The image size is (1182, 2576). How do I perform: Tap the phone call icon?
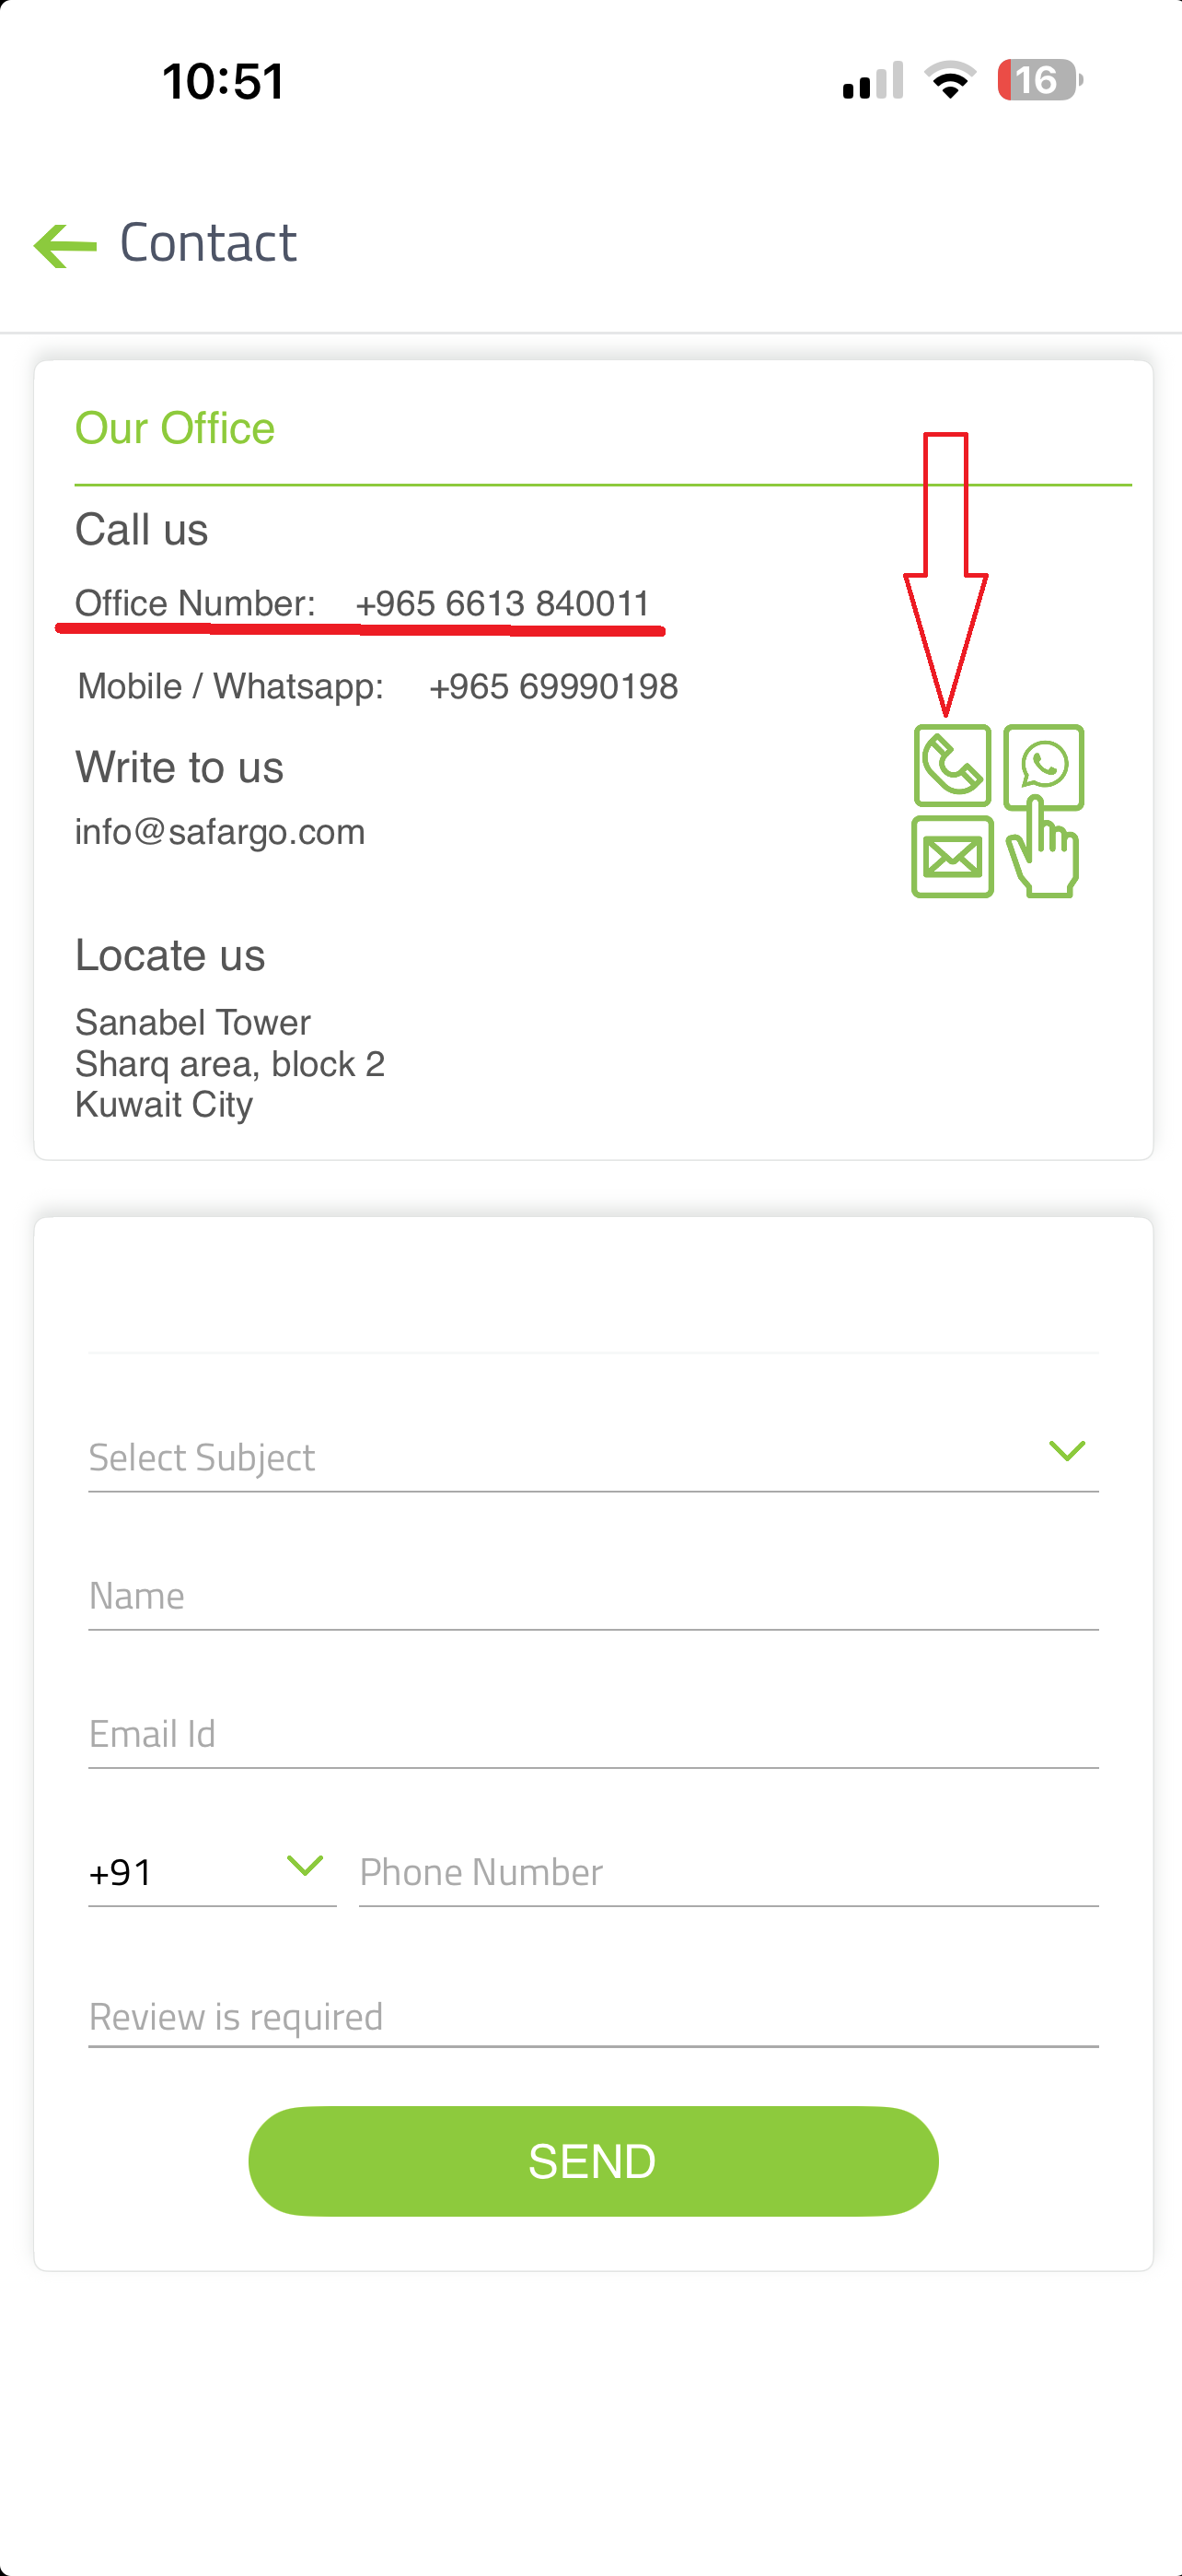click(951, 765)
